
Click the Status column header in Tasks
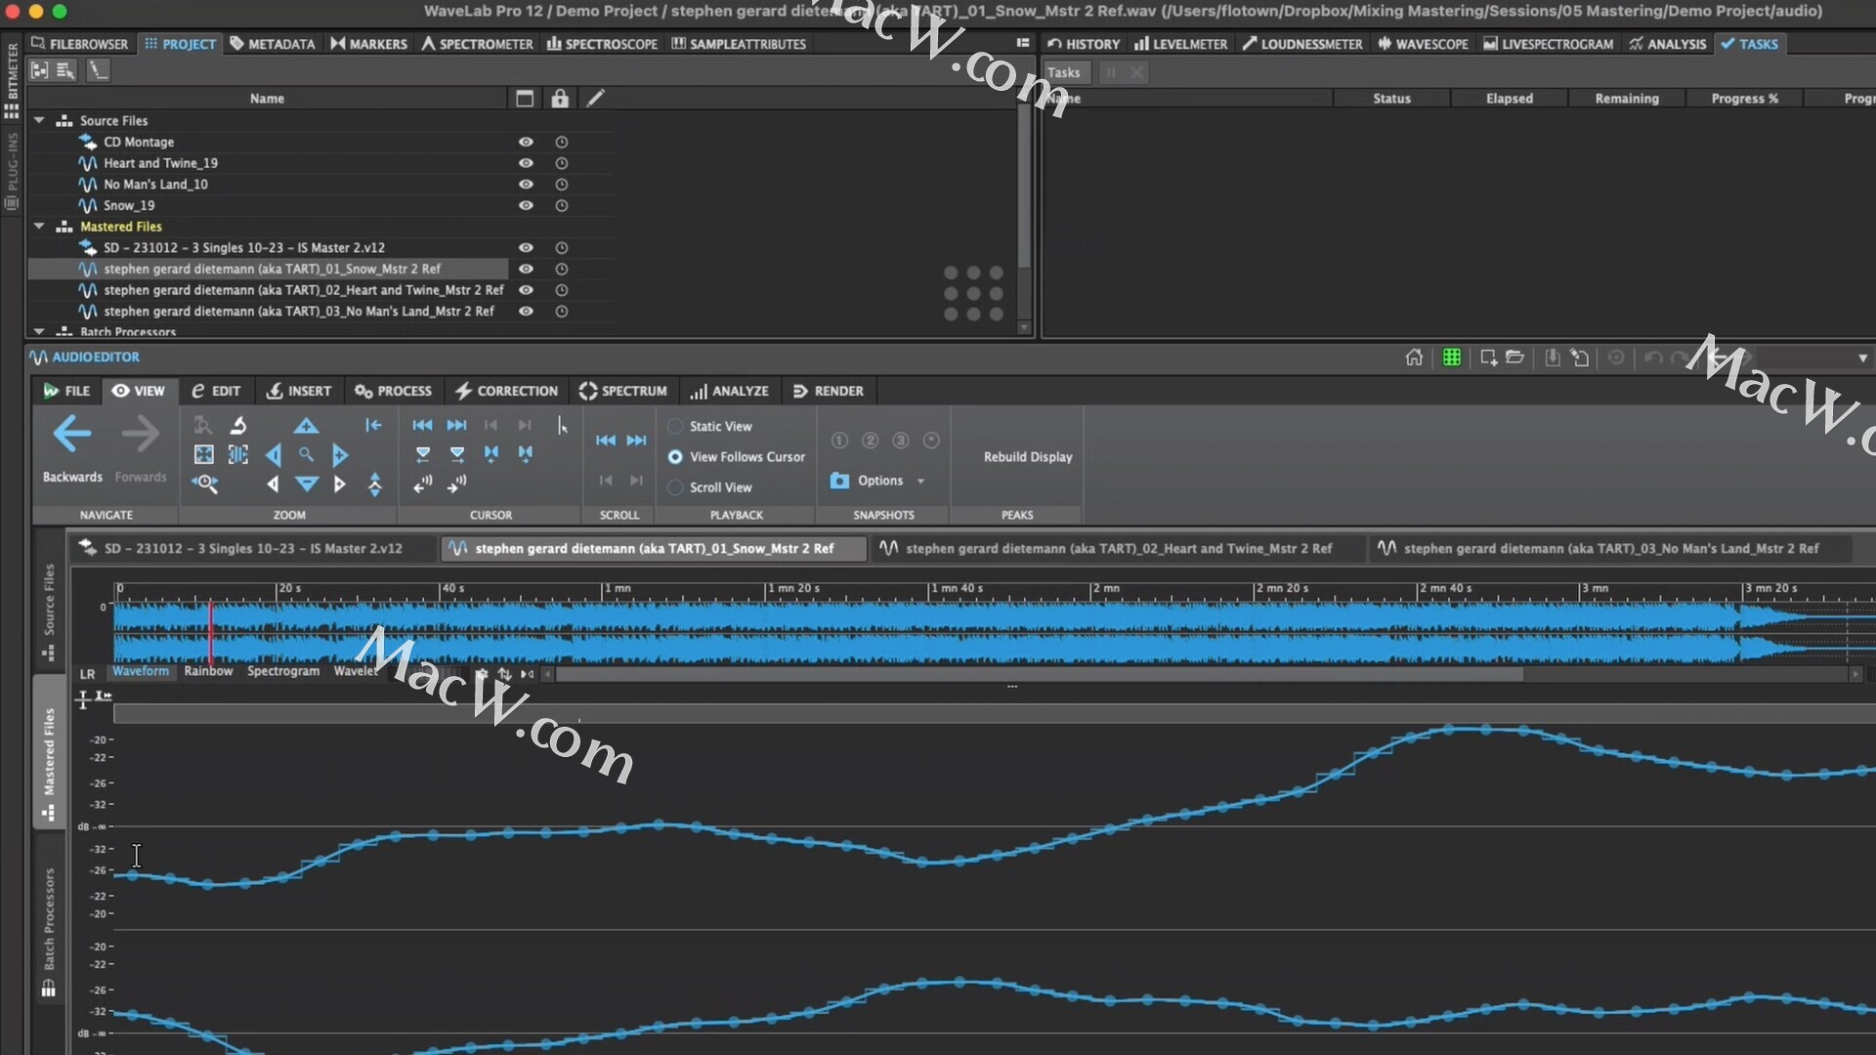(1391, 99)
